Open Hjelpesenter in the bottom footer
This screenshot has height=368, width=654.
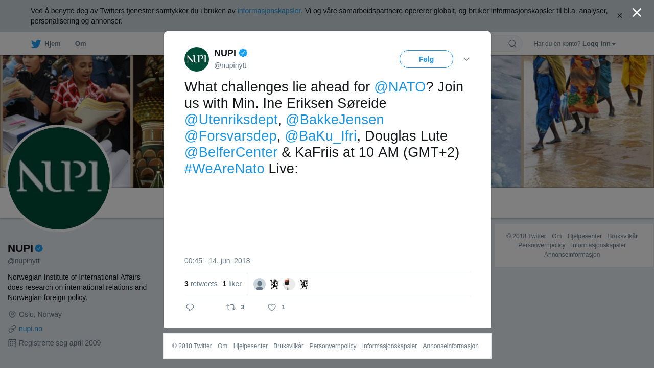pos(250,346)
